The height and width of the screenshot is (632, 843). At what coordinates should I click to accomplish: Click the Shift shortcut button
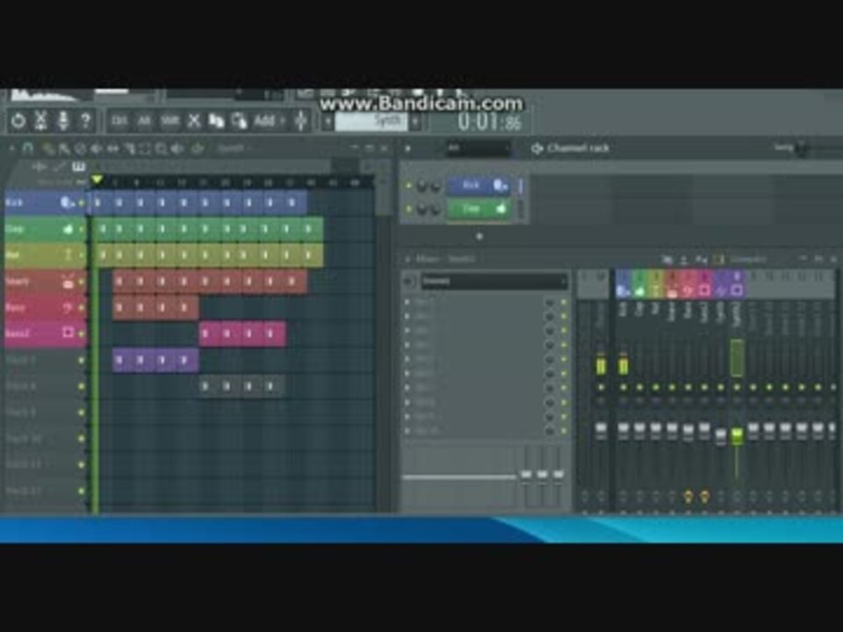[169, 121]
